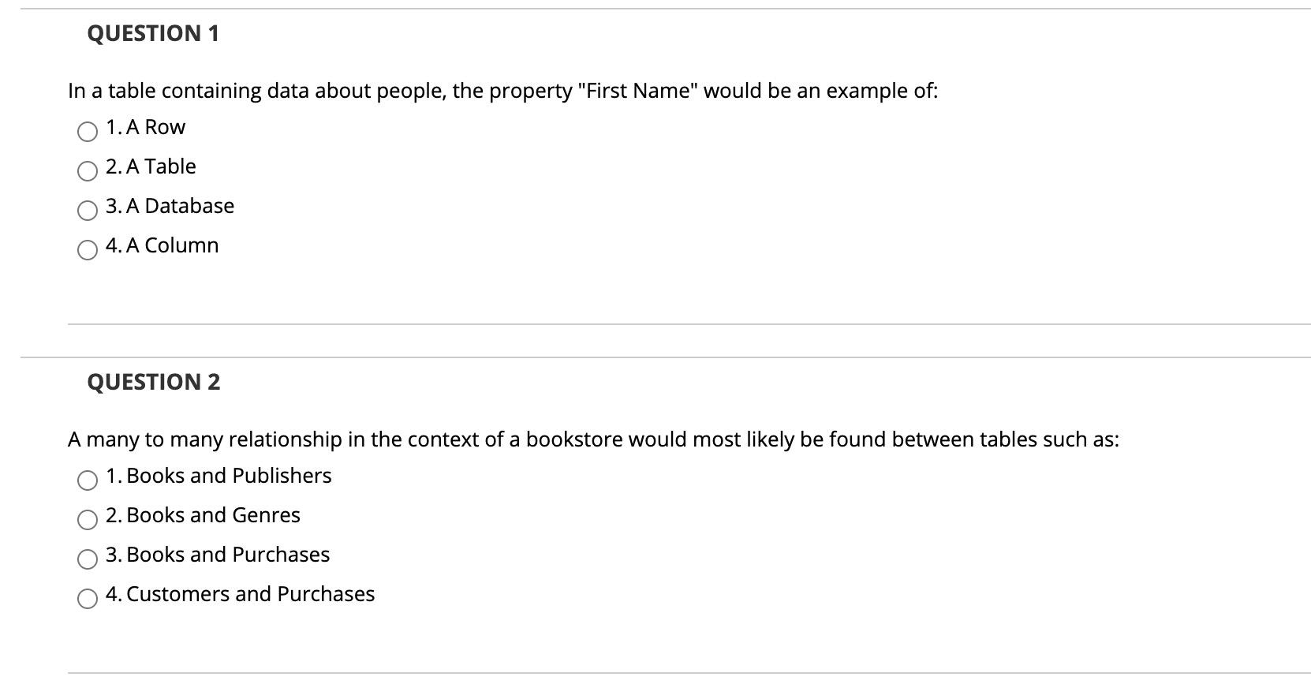
Task: Click the label "4. Customers and Purchases"
Action: (x=240, y=594)
